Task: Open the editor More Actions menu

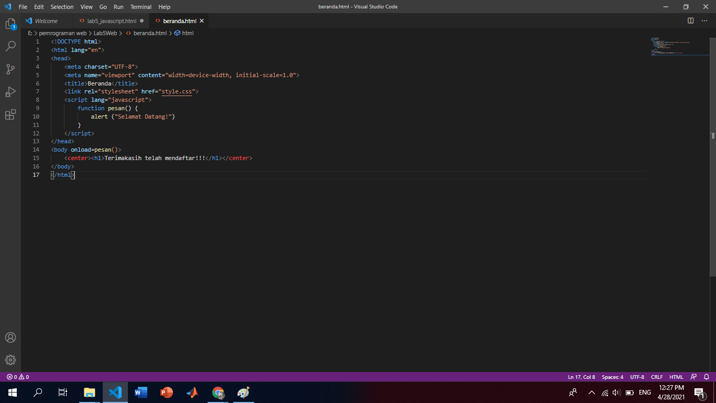Action: click(704, 20)
